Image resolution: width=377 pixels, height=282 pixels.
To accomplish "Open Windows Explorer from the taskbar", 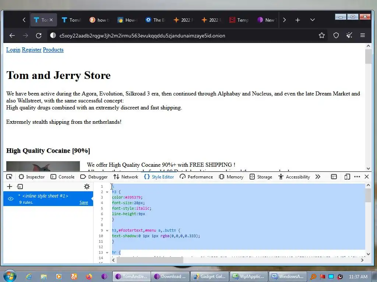I will (44, 276).
